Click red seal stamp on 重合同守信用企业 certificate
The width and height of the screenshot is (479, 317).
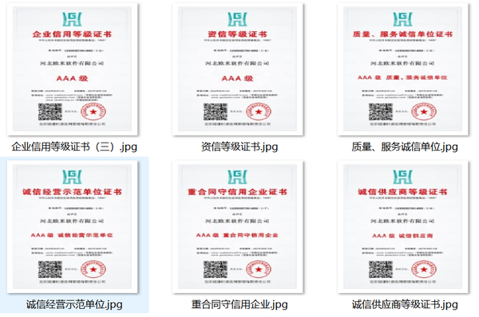pos(259,269)
